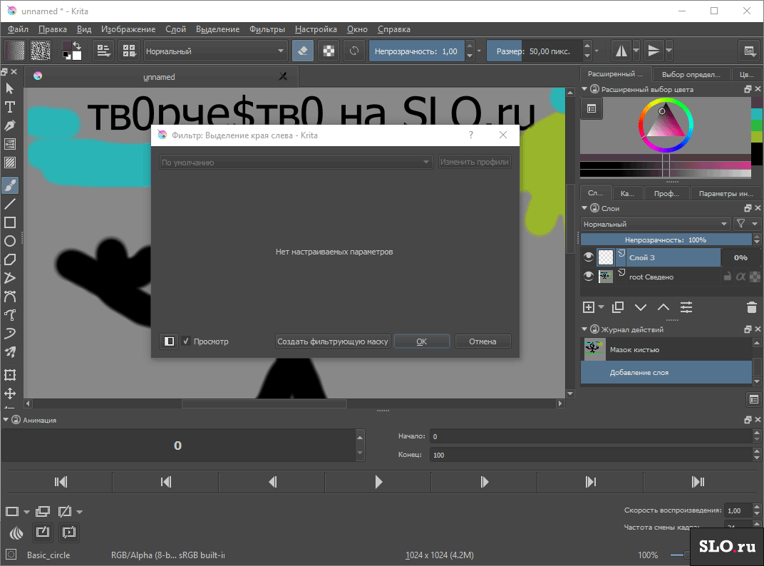Viewport: 764px width, 566px height.
Task: Open the add-layer type dropdown arrow
Action: point(602,307)
